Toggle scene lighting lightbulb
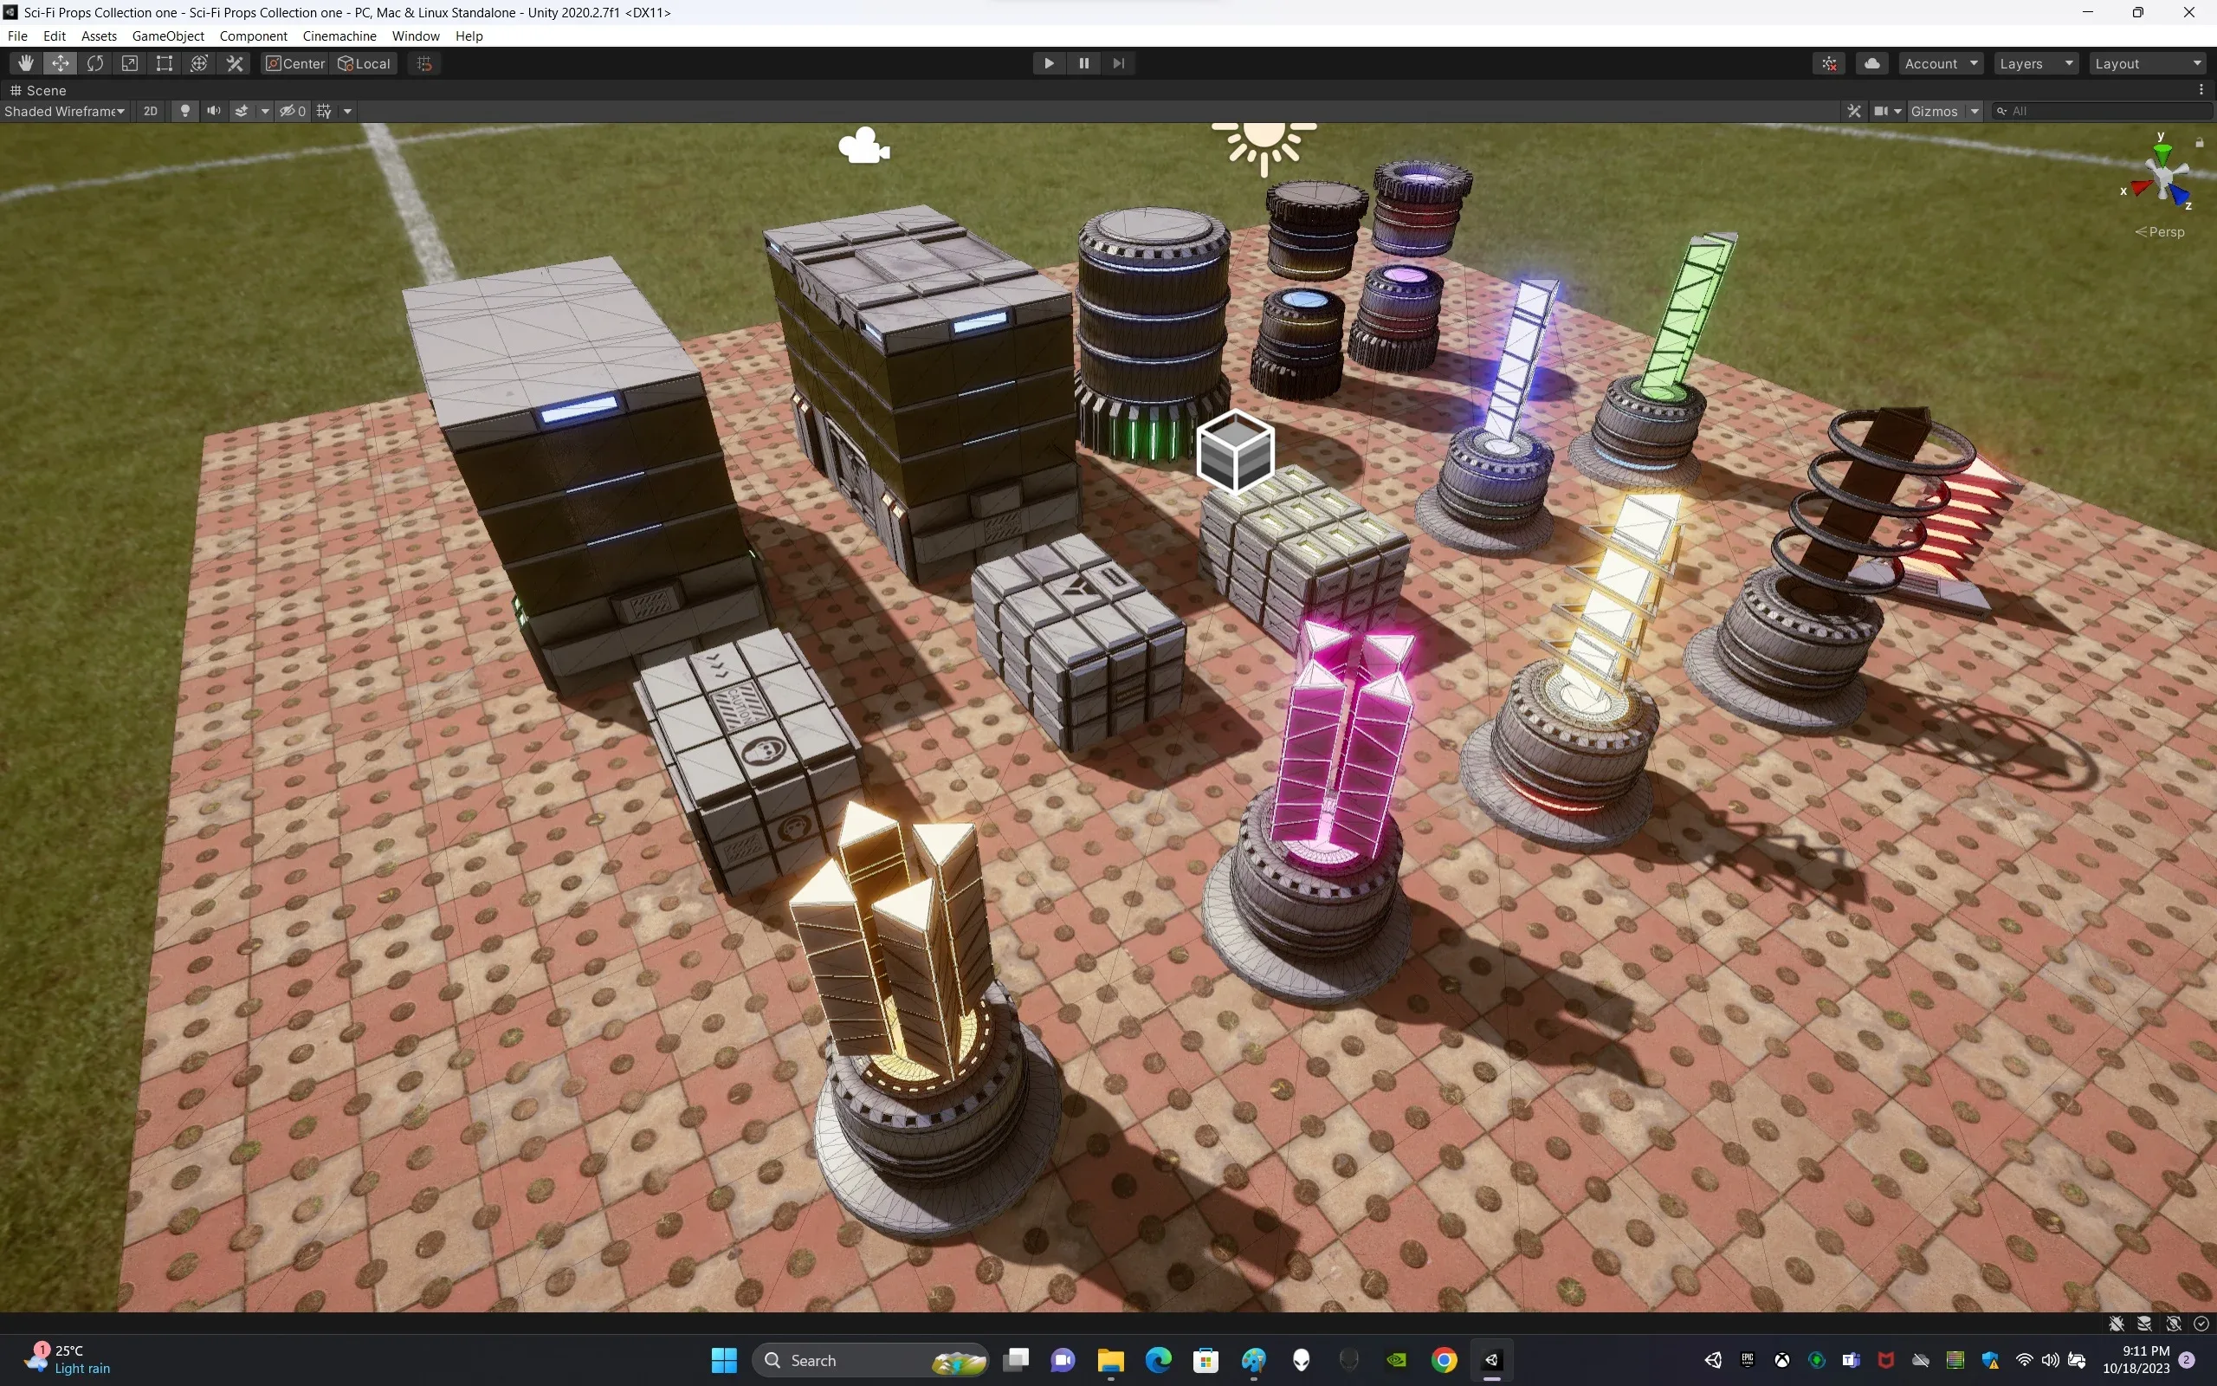Screen dimensions: 2217x1386 (x=185, y=111)
